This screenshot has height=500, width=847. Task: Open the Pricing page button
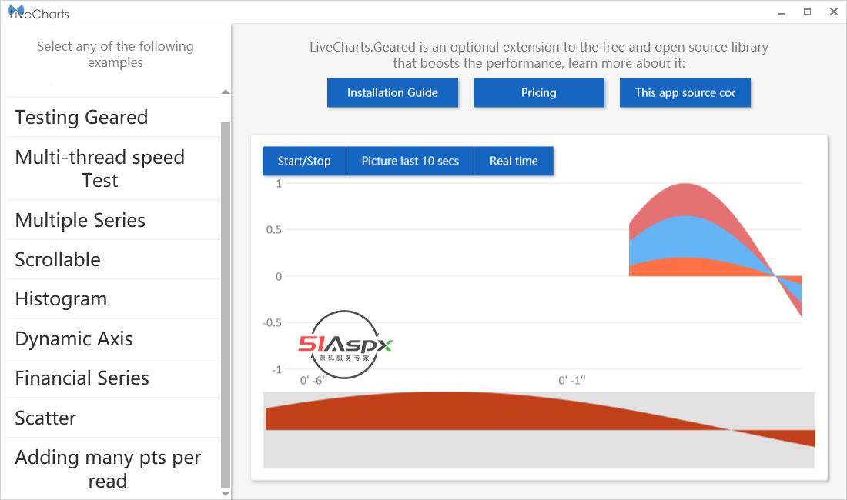click(x=538, y=93)
